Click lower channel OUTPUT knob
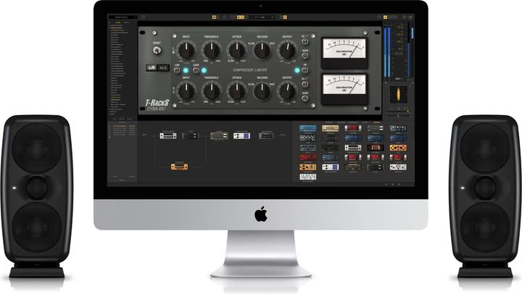 pos(287,91)
